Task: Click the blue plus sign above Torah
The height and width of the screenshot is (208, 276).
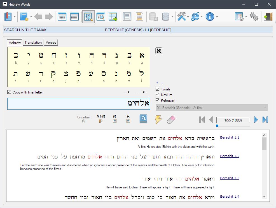Action: [x=157, y=83]
